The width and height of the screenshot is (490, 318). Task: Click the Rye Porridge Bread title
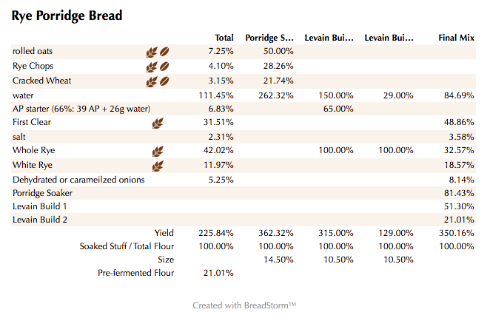tap(67, 16)
